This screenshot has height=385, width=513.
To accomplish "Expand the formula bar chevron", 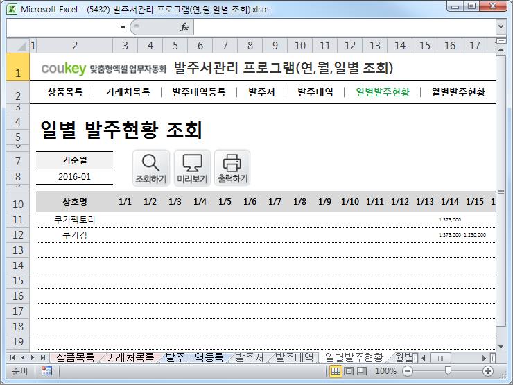I will point(501,26).
